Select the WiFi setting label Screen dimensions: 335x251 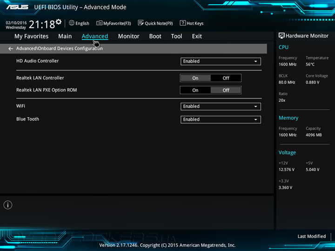21,106
